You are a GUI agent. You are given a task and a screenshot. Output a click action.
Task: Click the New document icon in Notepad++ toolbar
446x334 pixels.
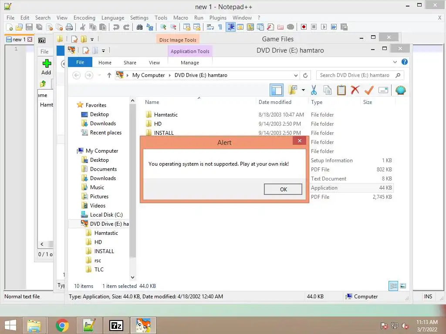[10, 27]
